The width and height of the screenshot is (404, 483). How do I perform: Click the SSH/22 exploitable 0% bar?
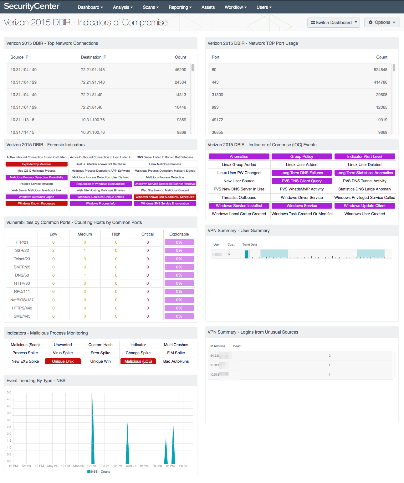[179, 251]
